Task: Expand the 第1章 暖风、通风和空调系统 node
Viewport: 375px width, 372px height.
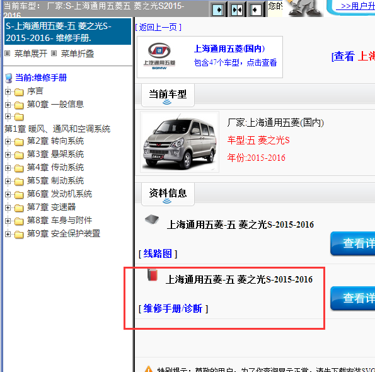Action: (8, 117)
